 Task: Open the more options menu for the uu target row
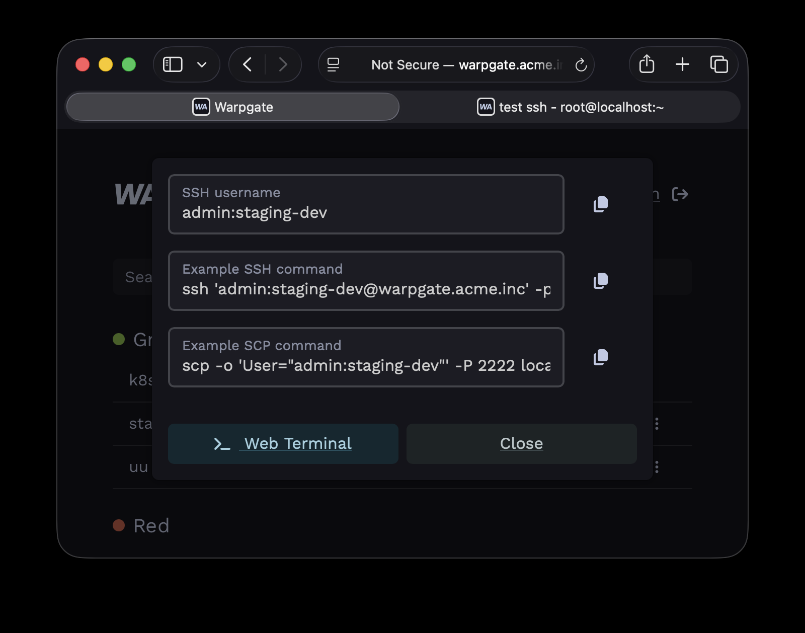pos(657,467)
